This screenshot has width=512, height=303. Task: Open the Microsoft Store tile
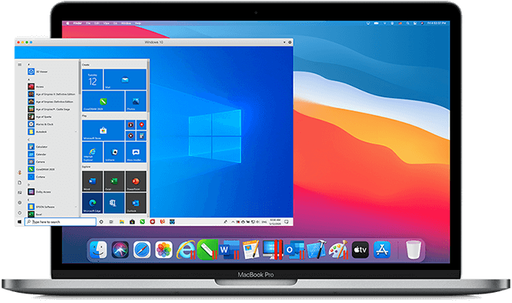click(x=103, y=130)
